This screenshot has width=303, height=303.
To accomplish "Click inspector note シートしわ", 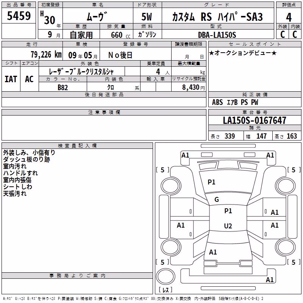I will 17,187.
